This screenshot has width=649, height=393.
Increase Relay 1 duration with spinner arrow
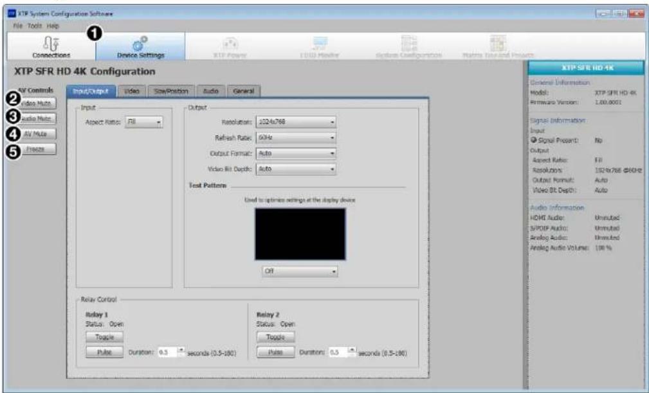coord(181,350)
